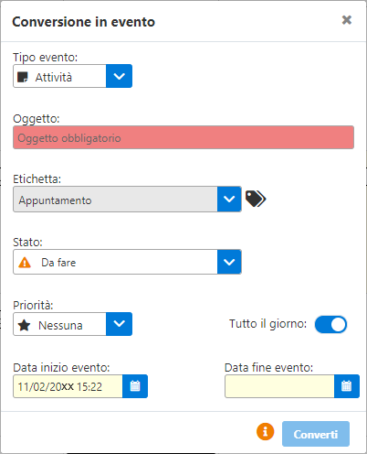Toggle the Tutto il giorno switch
Image resolution: width=367 pixels, height=454 pixels.
(x=330, y=324)
